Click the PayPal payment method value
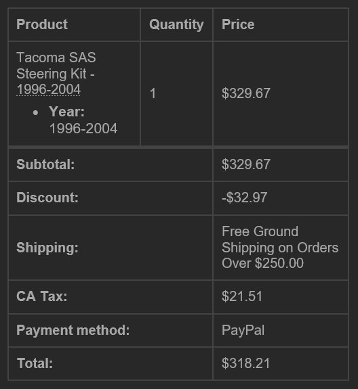The width and height of the screenshot is (358, 389). (243, 330)
